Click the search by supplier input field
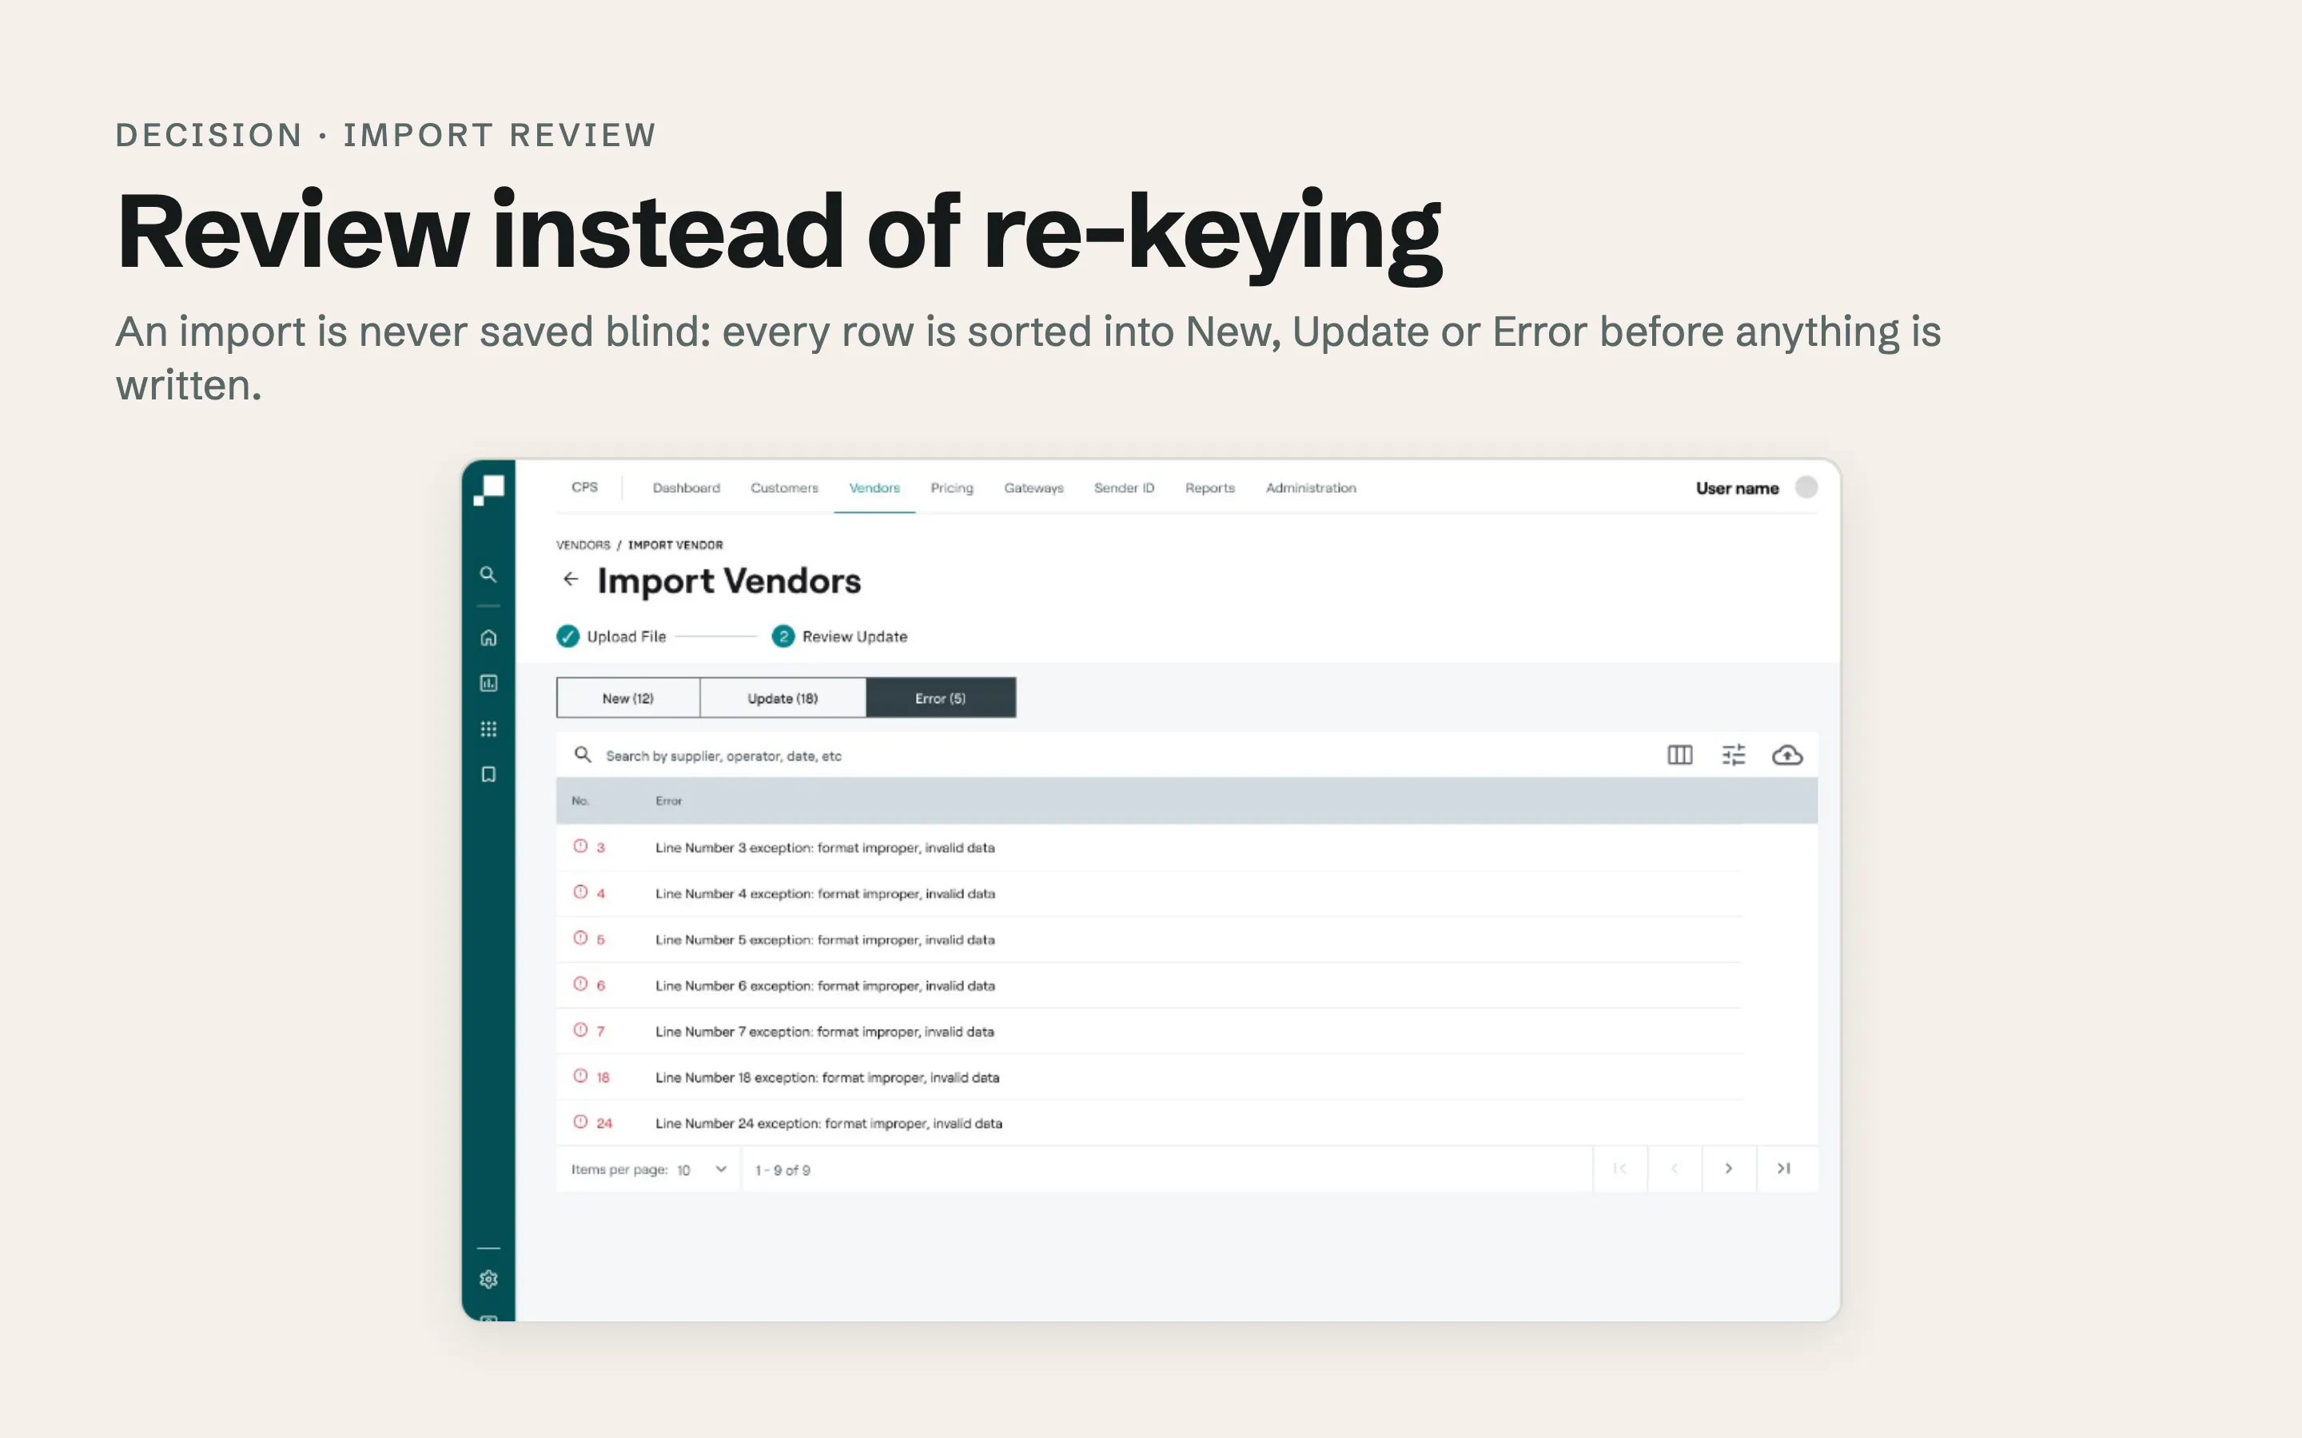 click(1103, 755)
